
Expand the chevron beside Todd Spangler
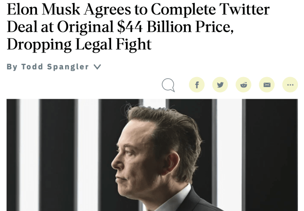tap(97, 67)
